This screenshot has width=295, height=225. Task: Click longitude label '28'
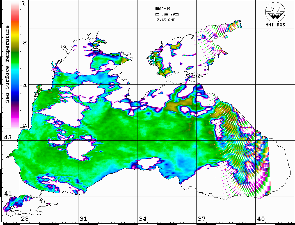(x=25, y=219)
